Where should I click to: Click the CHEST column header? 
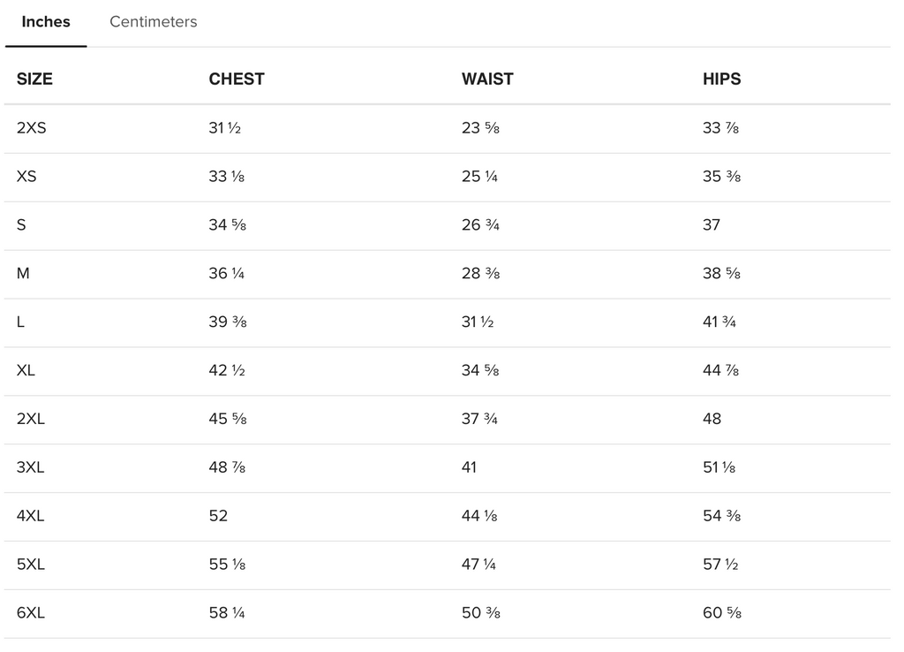click(x=237, y=79)
